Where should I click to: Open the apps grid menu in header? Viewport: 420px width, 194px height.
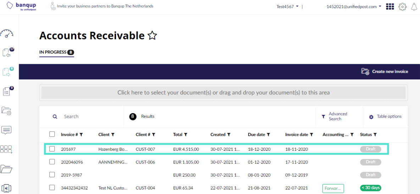click(390, 7)
